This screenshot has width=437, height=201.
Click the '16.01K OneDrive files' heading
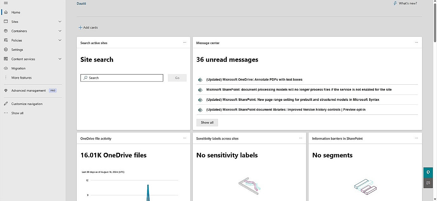[x=113, y=155]
